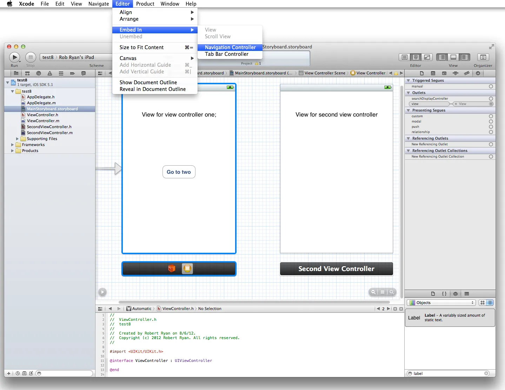Show the File inspector
The height and width of the screenshot is (390, 505).
422,73
